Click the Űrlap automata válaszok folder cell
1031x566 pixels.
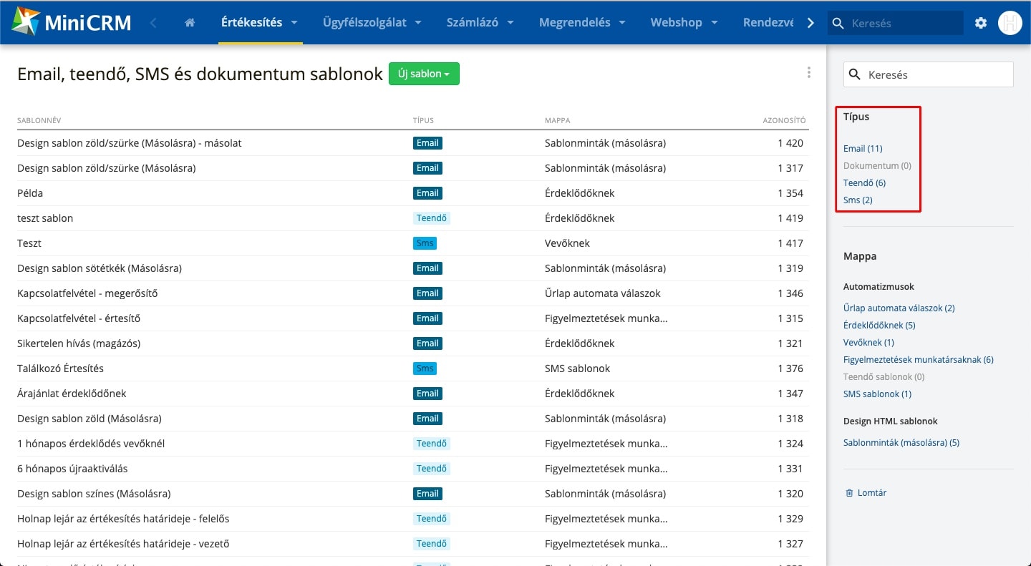[x=603, y=293]
